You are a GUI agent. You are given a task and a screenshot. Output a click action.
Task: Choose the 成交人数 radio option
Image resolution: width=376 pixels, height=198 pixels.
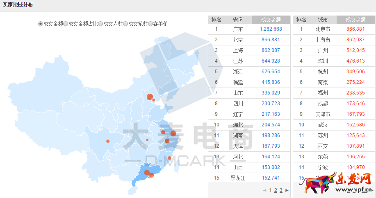(x=101, y=24)
